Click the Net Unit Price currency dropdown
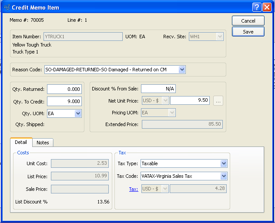The image size is (275, 223). click(155, 101)
